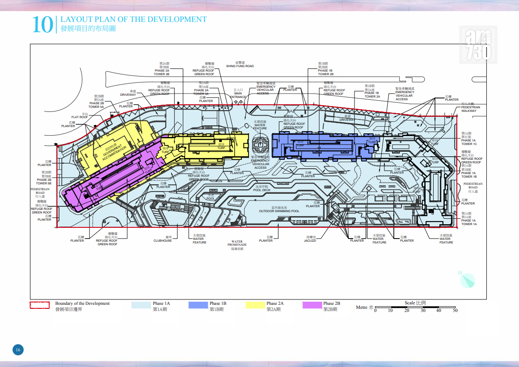
Task: Click the Phase 2B purple legend swatch
Action: coord(312,305)
